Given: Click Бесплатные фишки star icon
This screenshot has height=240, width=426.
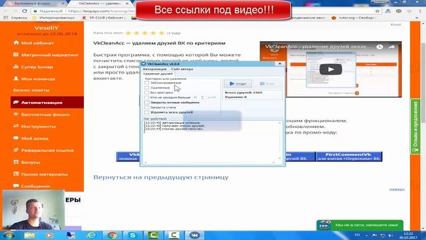Looking at the screenshot, I should (16, 114).
